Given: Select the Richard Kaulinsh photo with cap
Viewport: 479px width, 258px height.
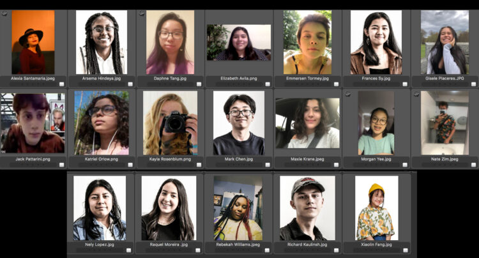Looking at the screenshot, I should 307,208.
